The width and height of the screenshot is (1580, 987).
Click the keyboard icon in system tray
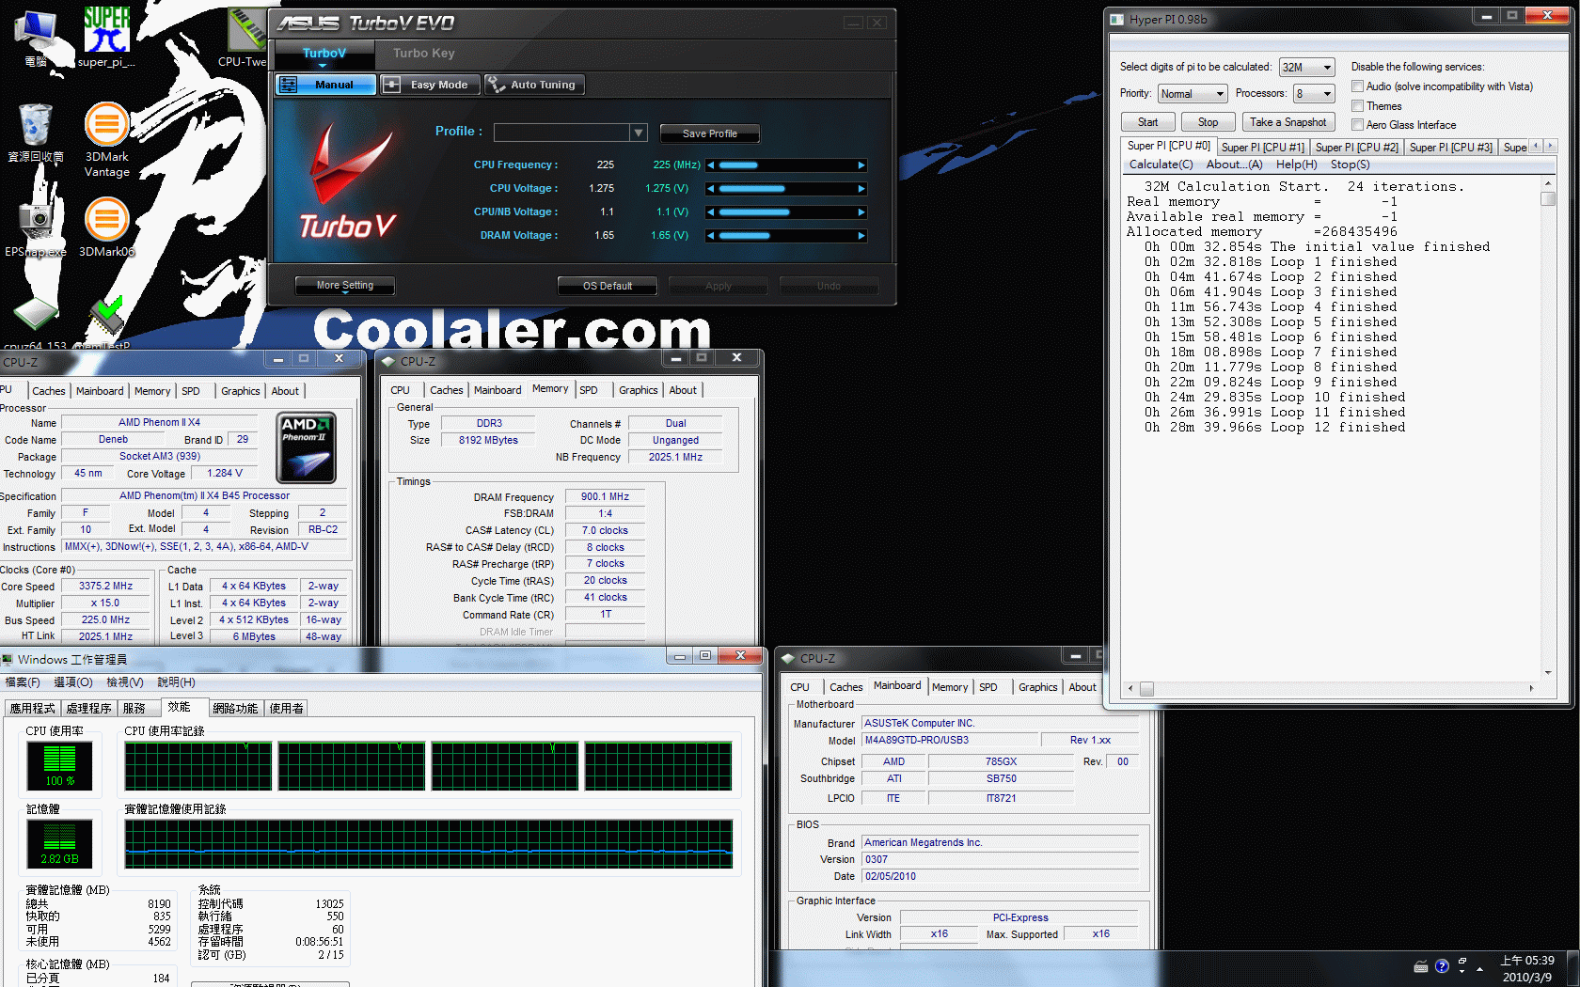pos(1421,966)
